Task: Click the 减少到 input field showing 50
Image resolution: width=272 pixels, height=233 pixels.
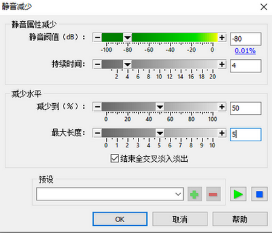Action: (x=245, y=108)
